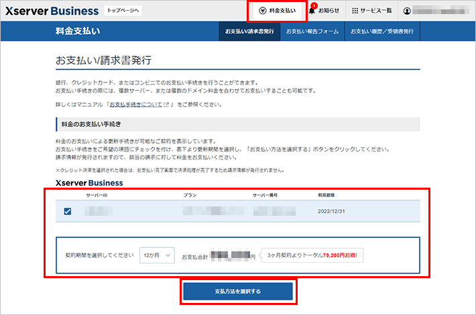The image size is (476, 315).
Task: Open the 料金支払い menu in header
Action: (277, 11)
